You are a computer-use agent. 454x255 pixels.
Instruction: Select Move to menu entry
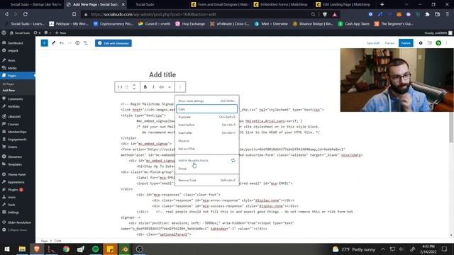206,141
